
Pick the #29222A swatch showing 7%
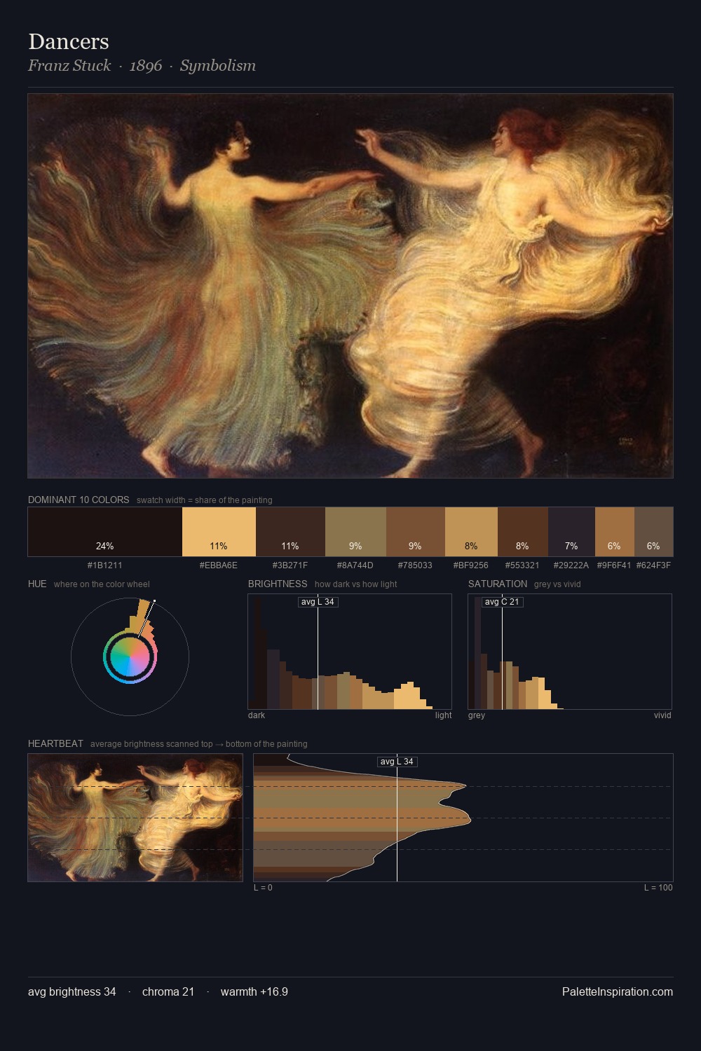tap(571, 532)
